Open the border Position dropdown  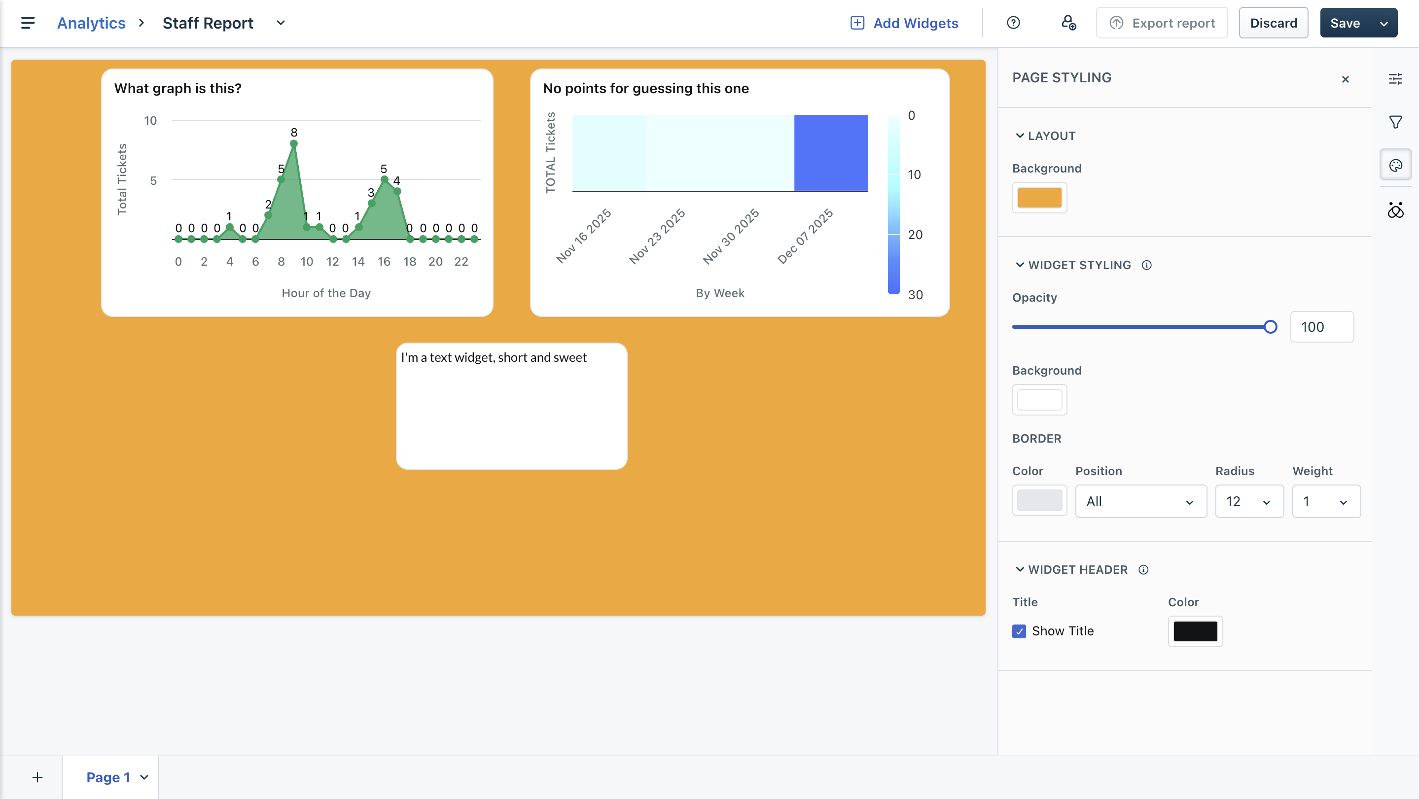[1140, 501]
